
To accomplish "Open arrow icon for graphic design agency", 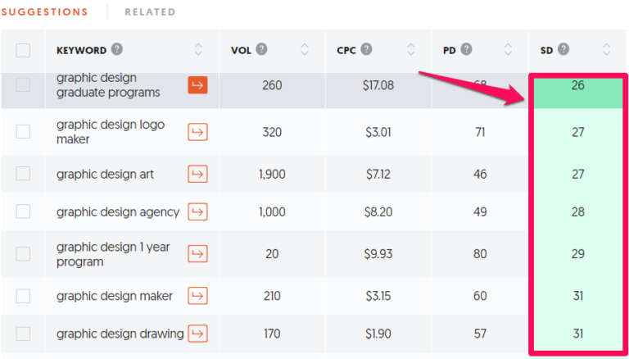I will (x=197, y=211).
